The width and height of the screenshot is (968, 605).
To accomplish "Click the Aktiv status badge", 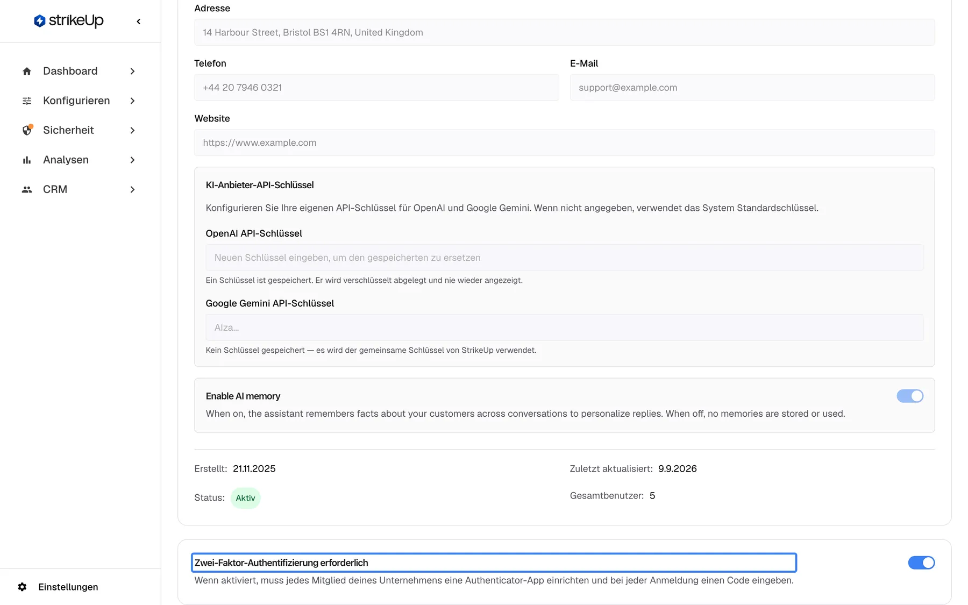I will [x=245, y=498].
